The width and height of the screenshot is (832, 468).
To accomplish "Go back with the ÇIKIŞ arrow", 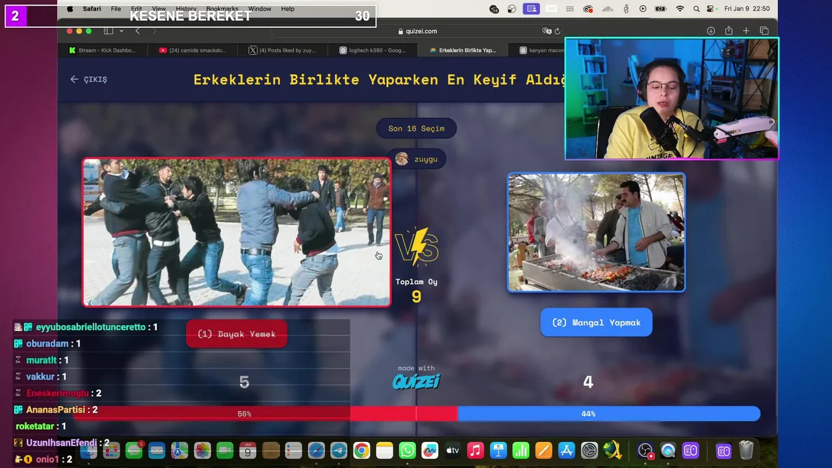I will 88,79.
